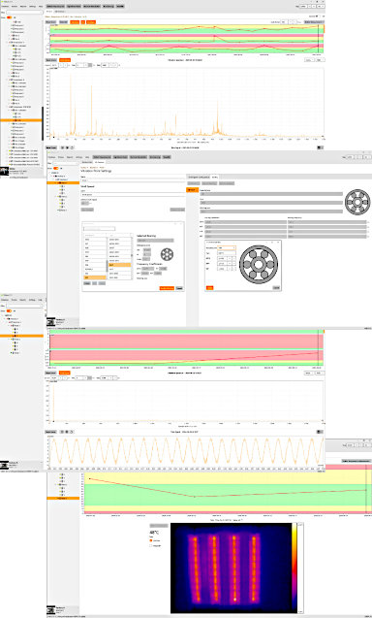Select the orange highlighted tree row in the top window
The image size is (372, 618).
coord(21,120)
